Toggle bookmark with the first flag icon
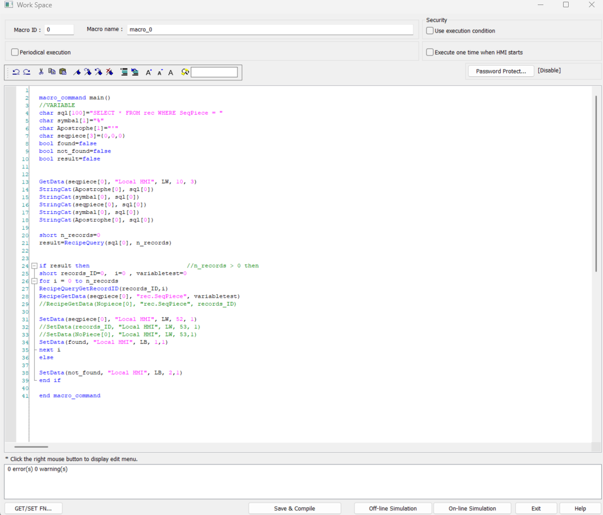Screen dimensions: 603x515 click(x=77, y=72)
